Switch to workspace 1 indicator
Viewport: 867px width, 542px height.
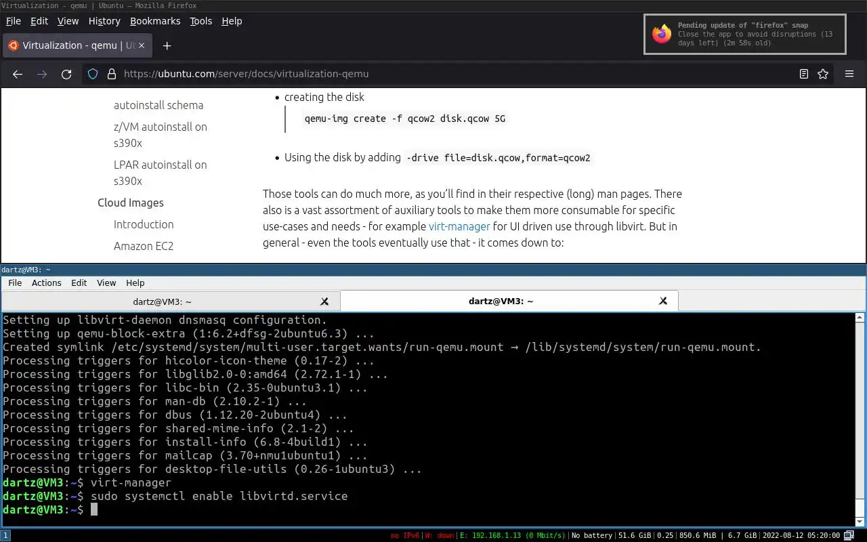point(5,535)
